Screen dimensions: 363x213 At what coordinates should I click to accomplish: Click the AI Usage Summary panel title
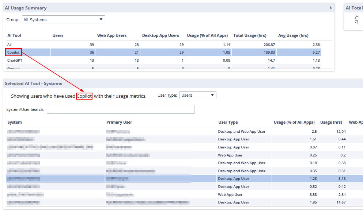(x=26, y=8)
